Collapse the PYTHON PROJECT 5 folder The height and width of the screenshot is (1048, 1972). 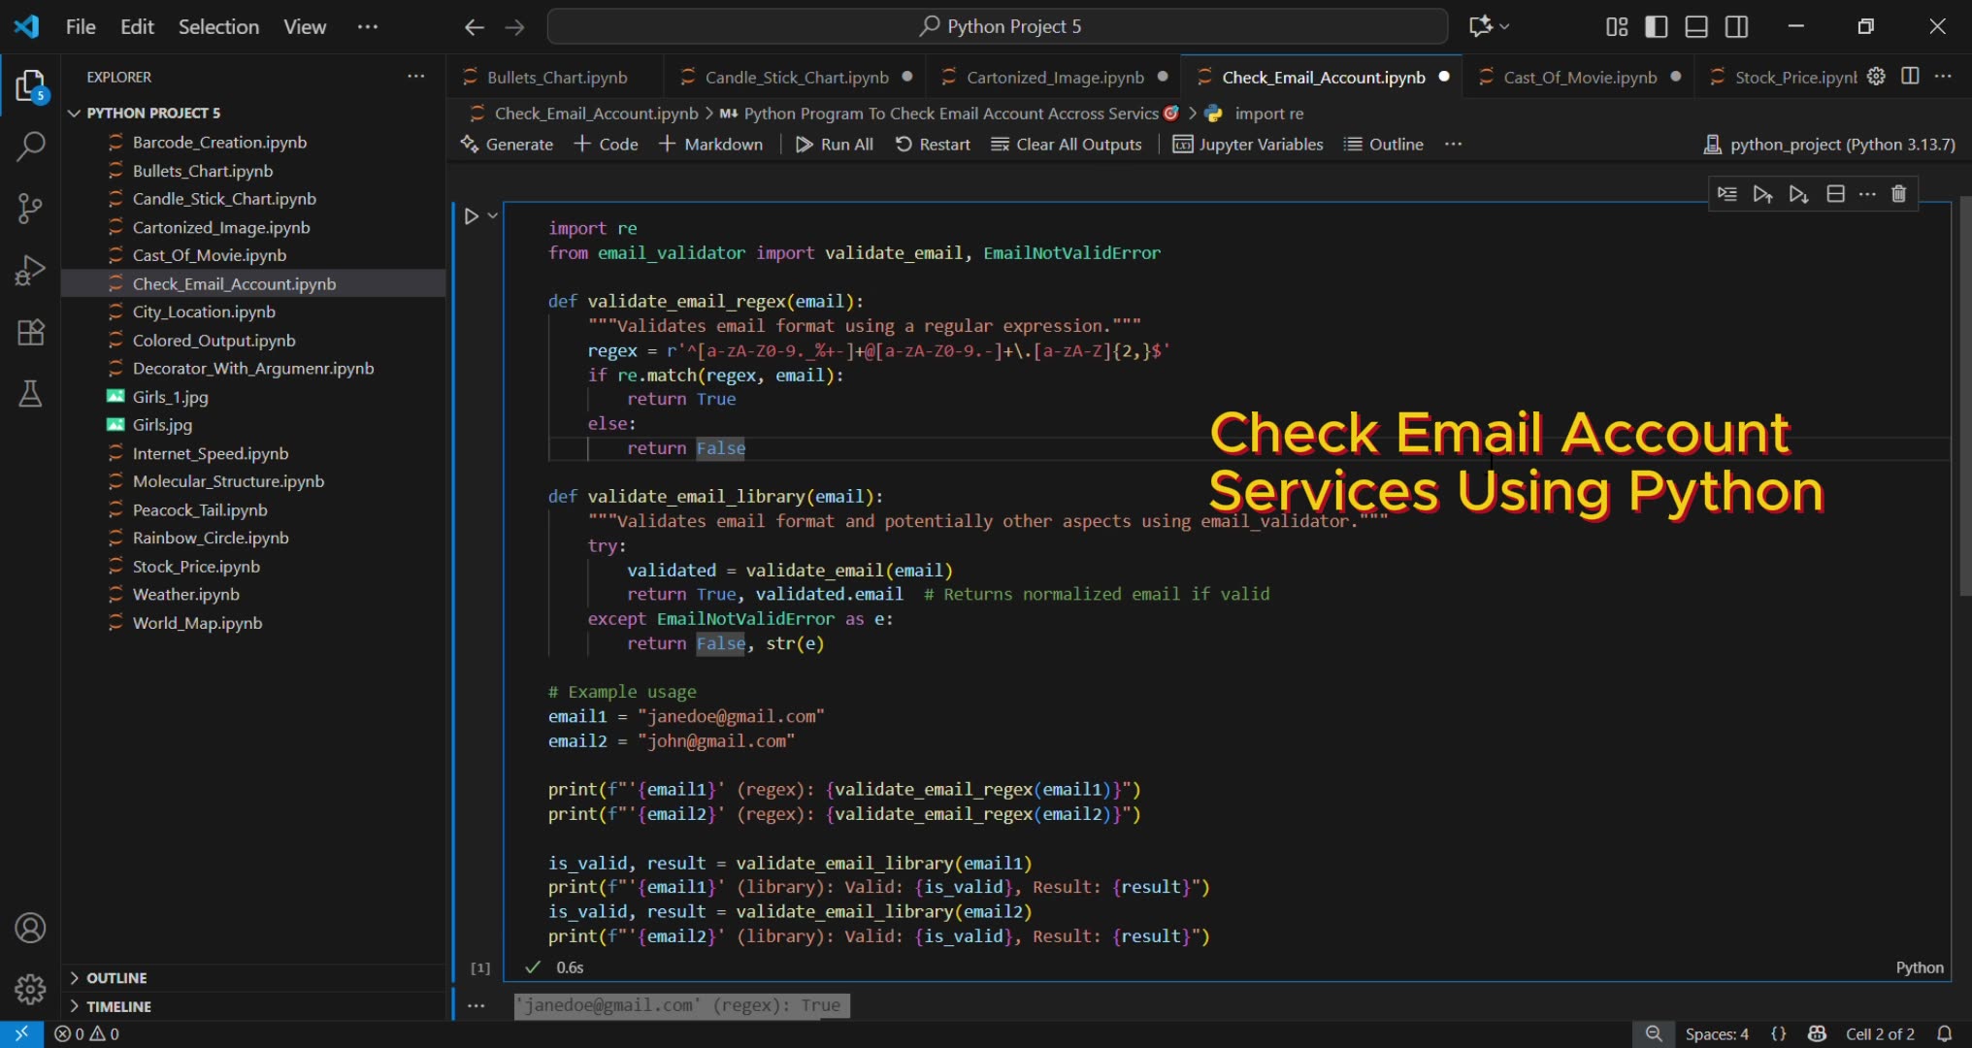(x=75, y=113)
